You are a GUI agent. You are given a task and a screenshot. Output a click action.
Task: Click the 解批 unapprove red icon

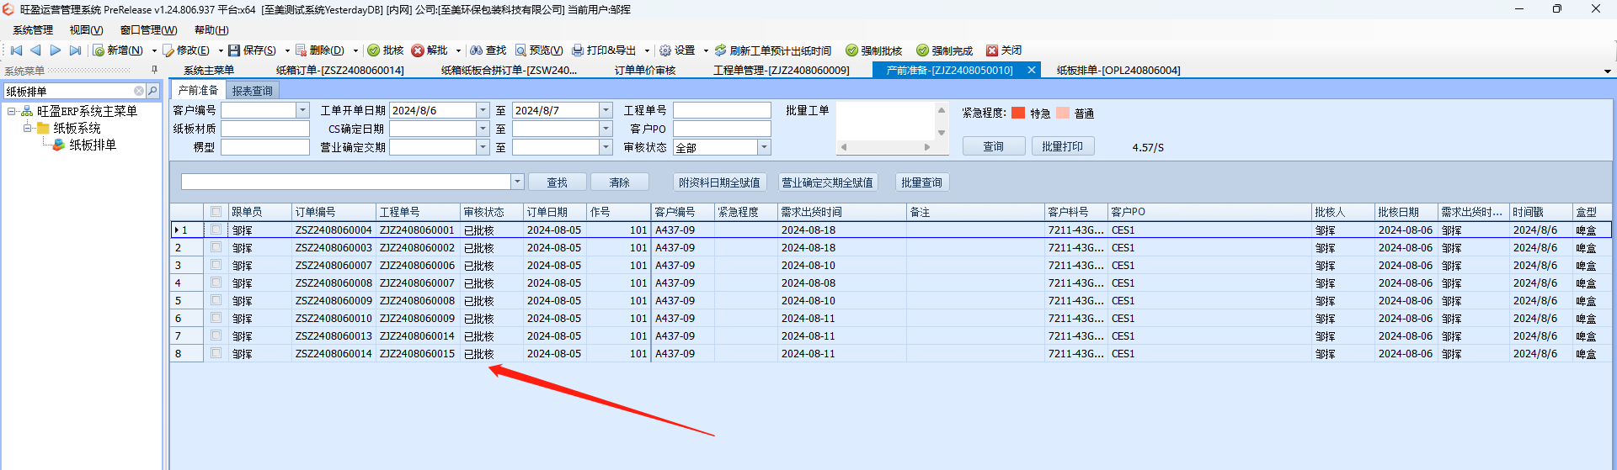tap(418, 50)
